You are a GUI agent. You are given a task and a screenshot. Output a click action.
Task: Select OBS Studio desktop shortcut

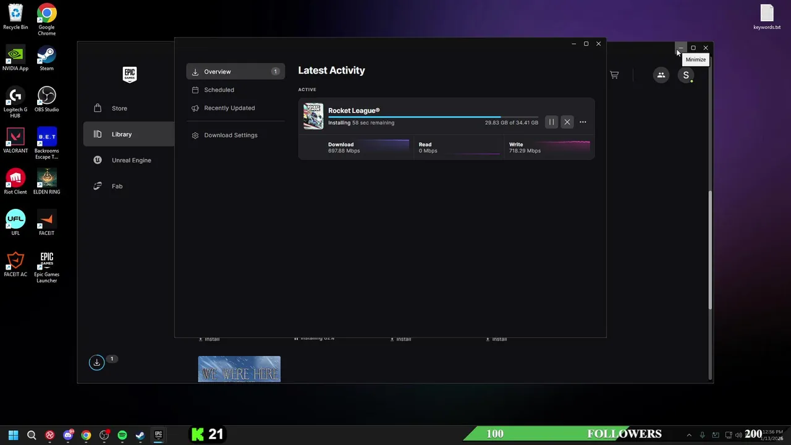[x=46, y=100]
